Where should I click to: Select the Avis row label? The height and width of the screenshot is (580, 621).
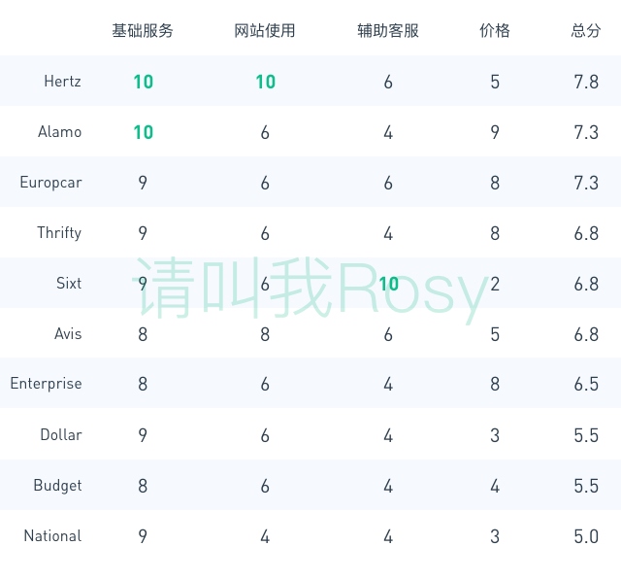click(x=68, y=334)
